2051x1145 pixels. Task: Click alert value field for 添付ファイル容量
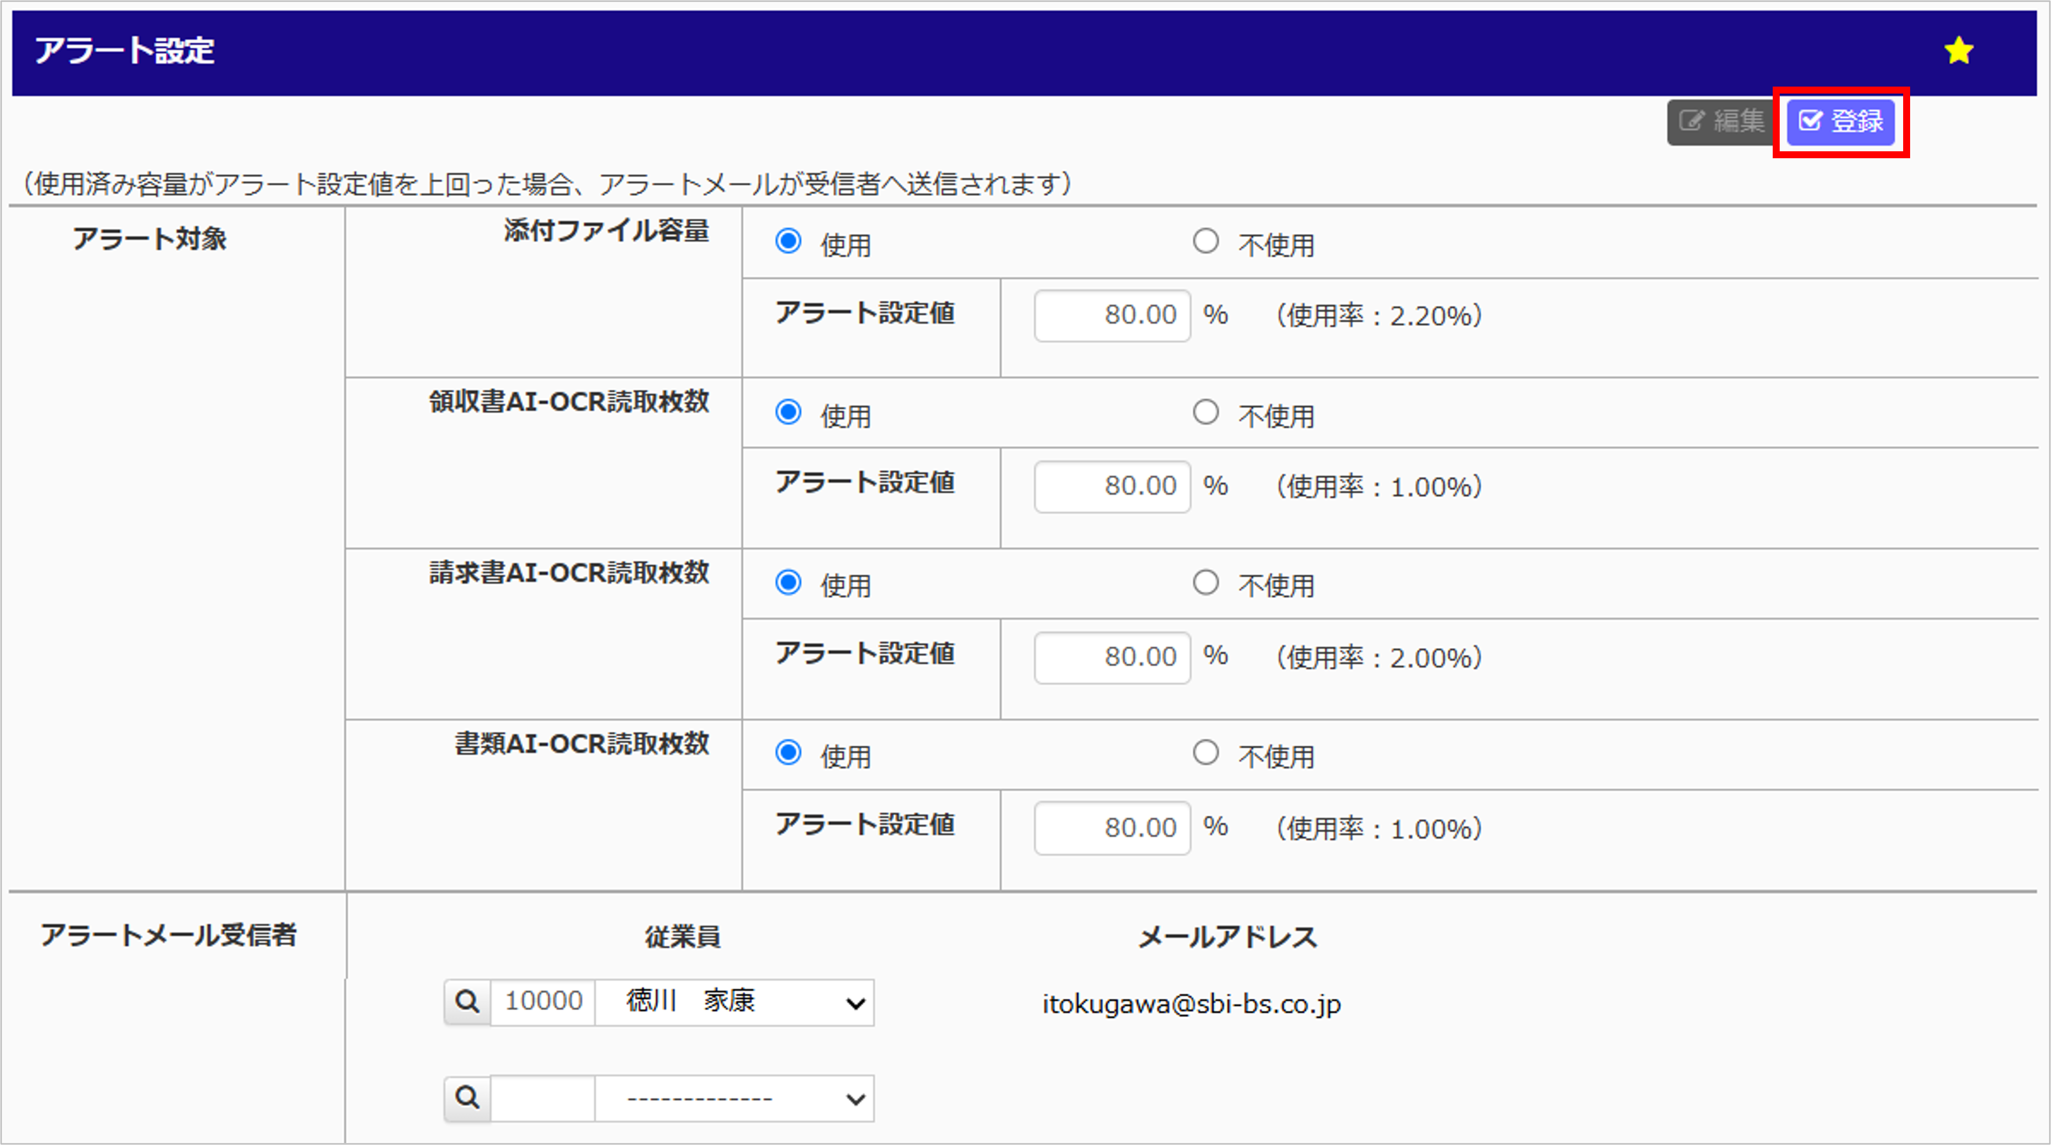[1112, 316]
